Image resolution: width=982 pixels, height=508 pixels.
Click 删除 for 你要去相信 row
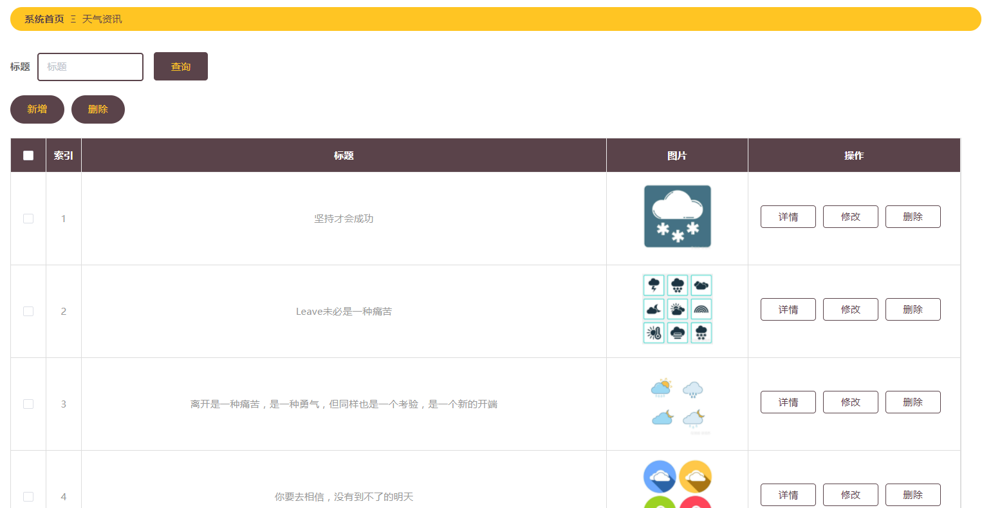913,495
